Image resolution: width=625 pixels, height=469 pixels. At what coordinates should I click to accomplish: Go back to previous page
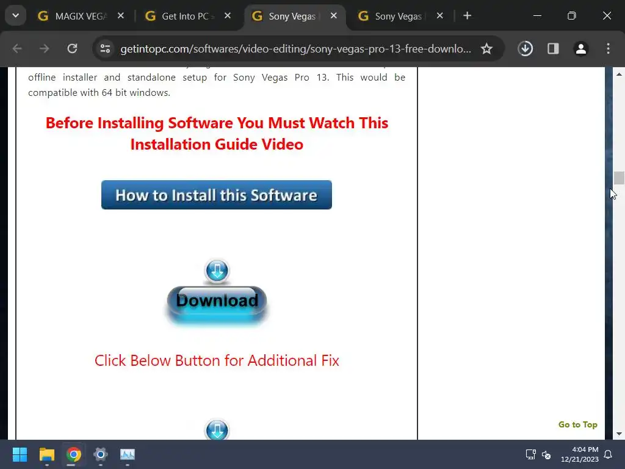click(x=17, y=49)
